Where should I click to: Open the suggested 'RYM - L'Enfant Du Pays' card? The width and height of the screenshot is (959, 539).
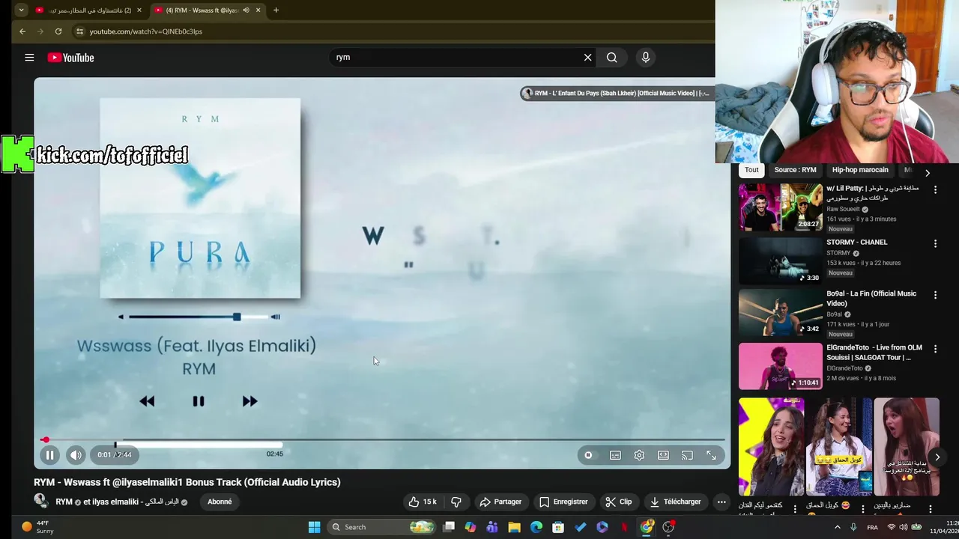click(617, 94)
